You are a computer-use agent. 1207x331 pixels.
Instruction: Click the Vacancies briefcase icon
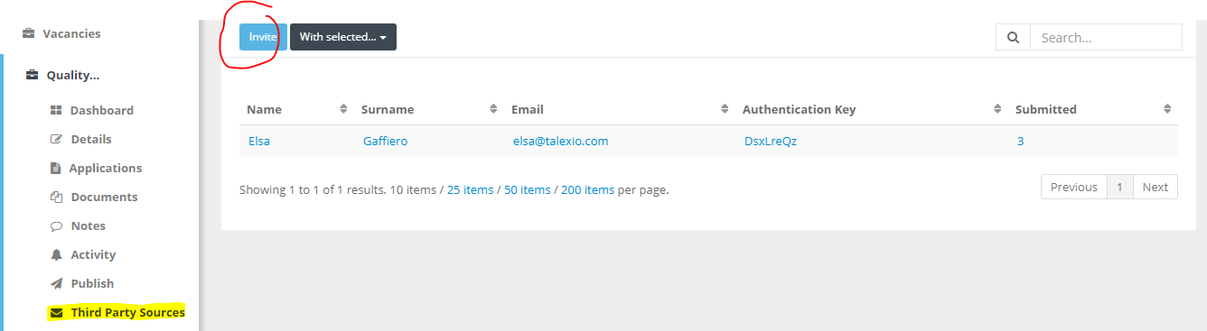pos(29,34)
